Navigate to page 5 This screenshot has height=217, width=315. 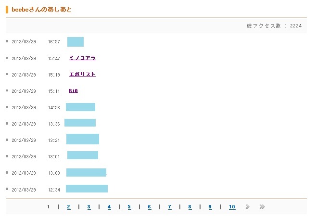pyautogui.click(x=129, y=207)
